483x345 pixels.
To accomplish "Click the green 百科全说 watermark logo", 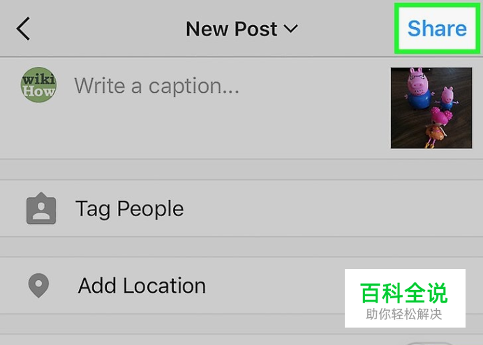I will coord(404,293).
